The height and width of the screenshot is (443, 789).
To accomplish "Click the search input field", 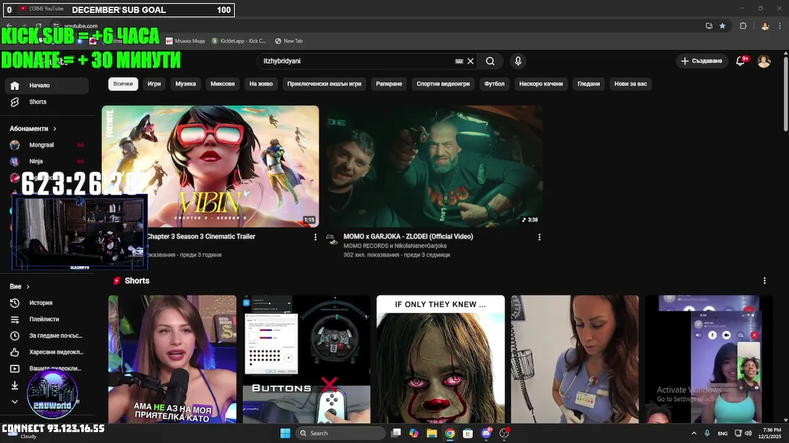I will (x=358, y=61).
